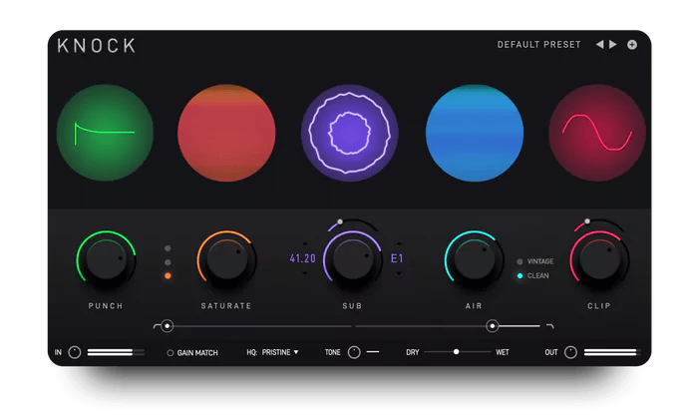Click the SUB label

point(352,306)
